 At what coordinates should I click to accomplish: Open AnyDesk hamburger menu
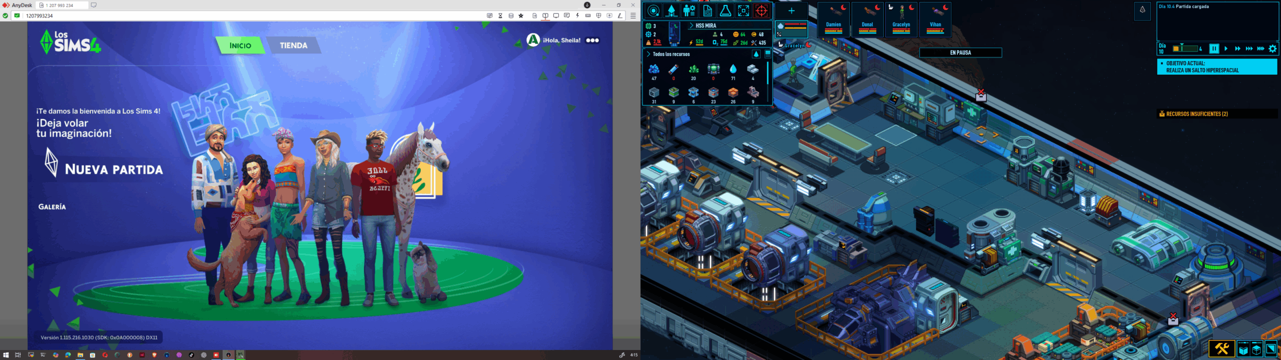(x=633, y=15)
